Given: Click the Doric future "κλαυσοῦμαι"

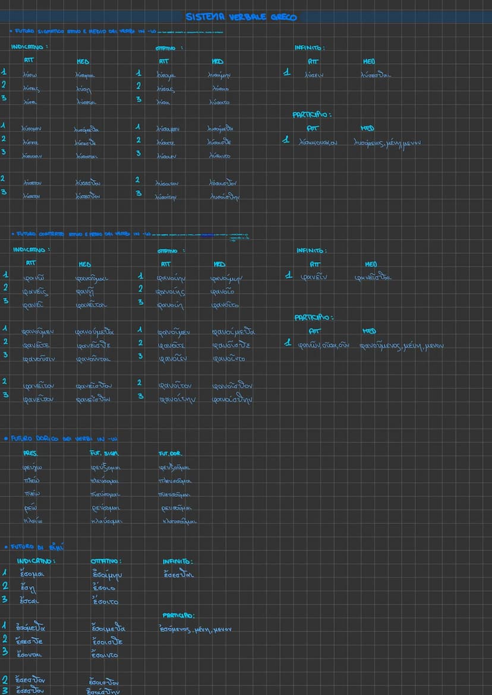Looking at the screenshot, I should (179, 522).
